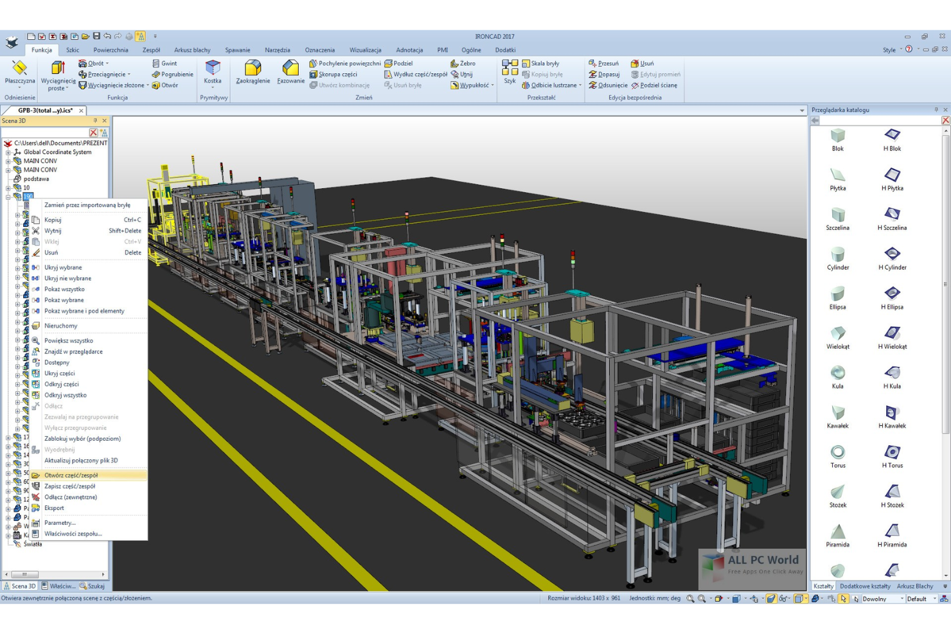The image size is (951, 634).
Task: Open the Przeciągnięcie dropdown
Action: (129, 75)
